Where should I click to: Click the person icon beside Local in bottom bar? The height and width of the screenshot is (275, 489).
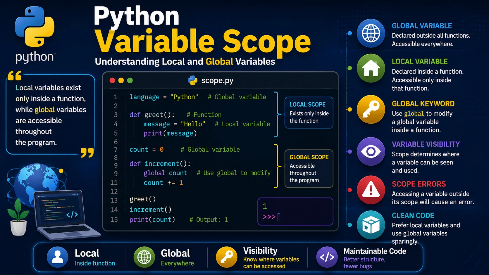(x=58, y=257)
